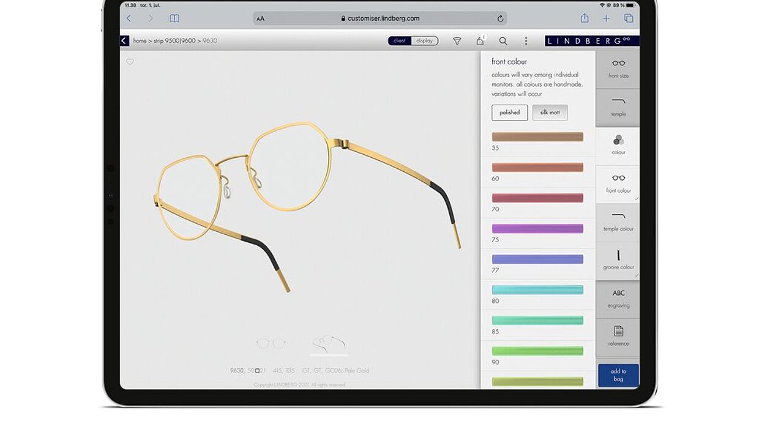Click the add to bag button
Viewport: 759px width, 427px height.
[618, 375]
